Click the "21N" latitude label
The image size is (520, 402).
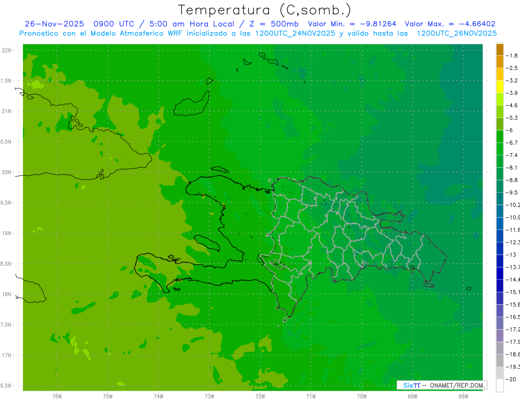point(6,111)
